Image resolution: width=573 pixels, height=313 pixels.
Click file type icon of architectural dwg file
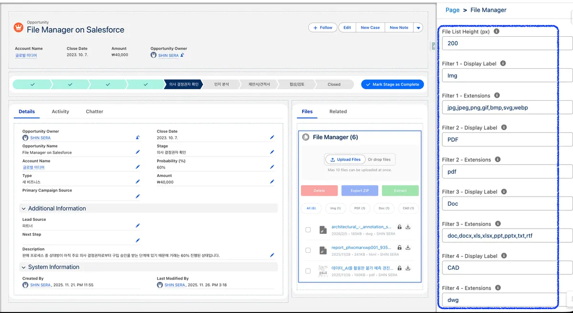coord(323,230)
